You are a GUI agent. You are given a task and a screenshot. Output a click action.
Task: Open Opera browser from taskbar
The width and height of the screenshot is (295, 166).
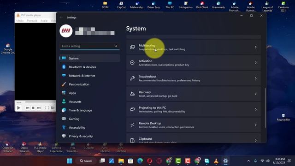coord(149,161)
